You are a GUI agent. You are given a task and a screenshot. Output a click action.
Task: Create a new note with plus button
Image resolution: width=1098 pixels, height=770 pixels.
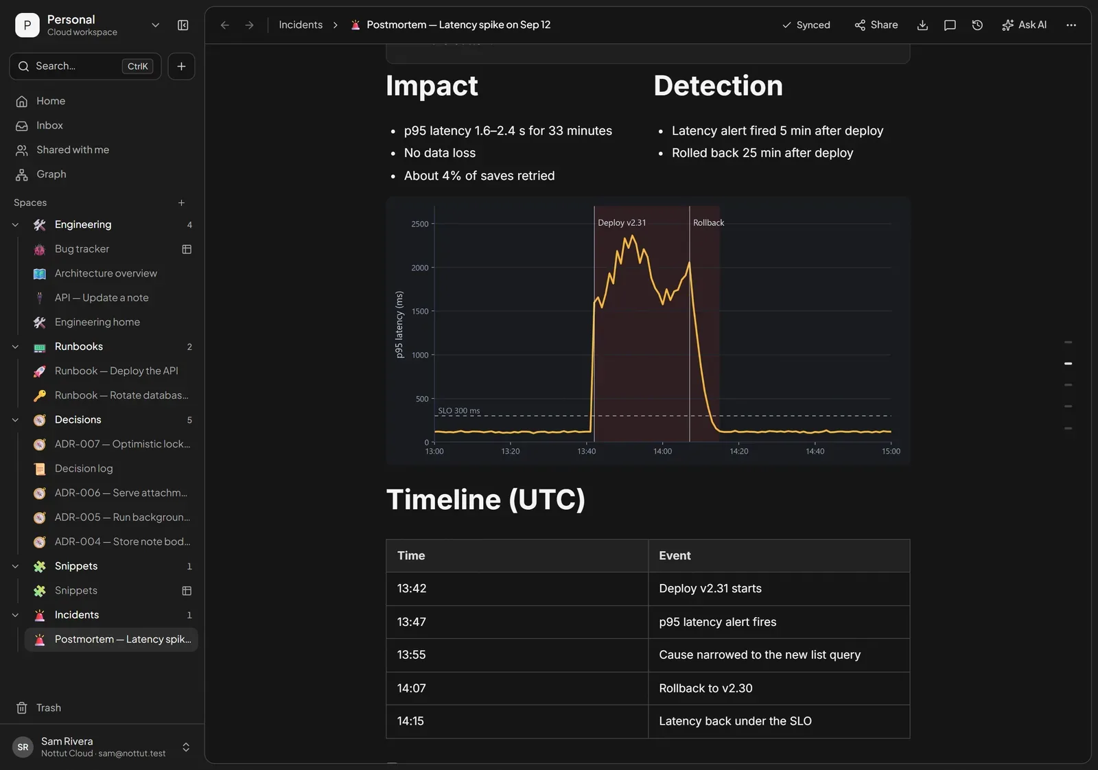[x=181, y=67]
